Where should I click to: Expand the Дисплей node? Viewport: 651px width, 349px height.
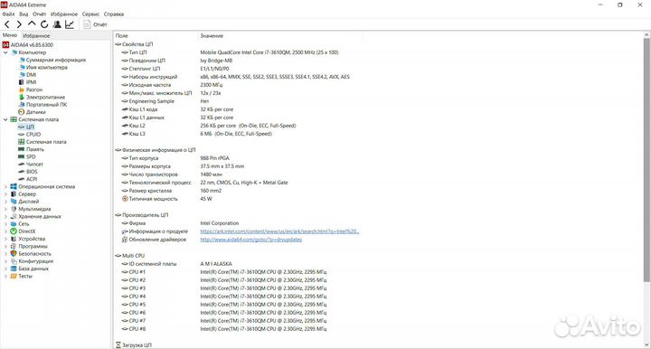click(5, 202)
